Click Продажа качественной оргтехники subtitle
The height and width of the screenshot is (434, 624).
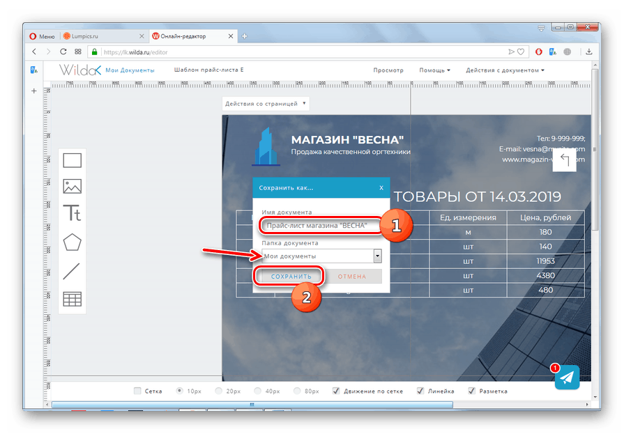(x=351, y=152)
